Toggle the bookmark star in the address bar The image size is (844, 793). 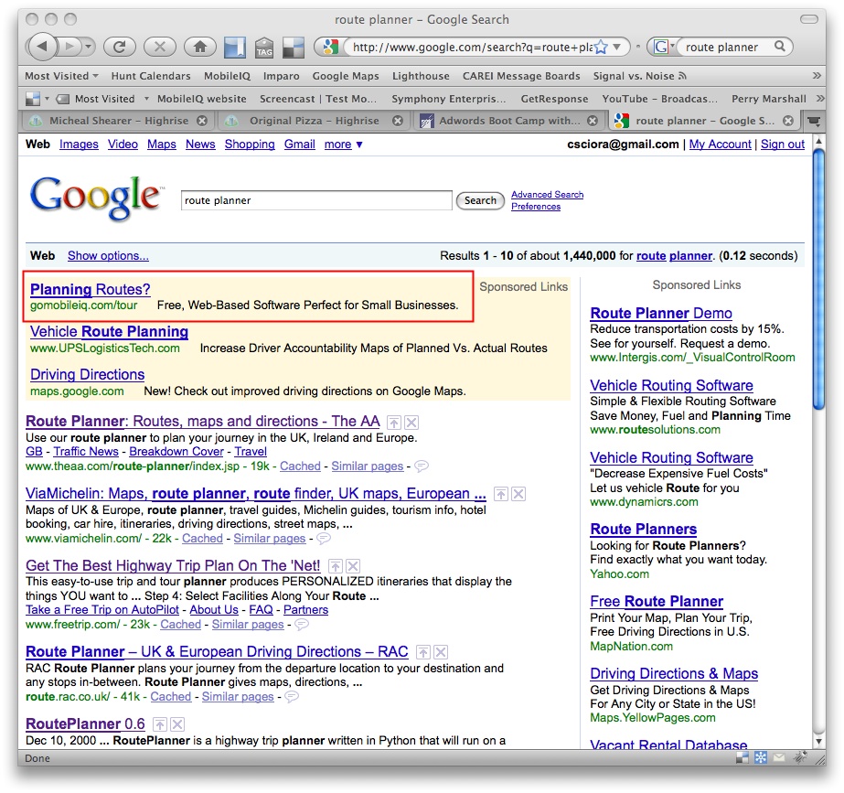click(601, 47)
